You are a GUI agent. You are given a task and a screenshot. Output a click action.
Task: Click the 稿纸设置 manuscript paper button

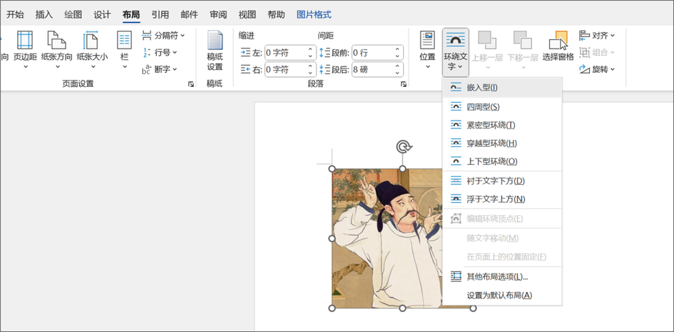pyautogui.click(x=215, y=50)
